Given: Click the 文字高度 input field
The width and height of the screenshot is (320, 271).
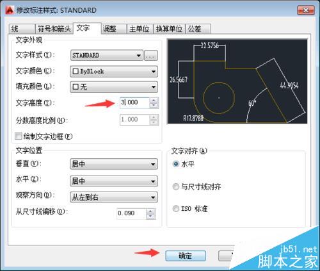Looking at the screenshot, I should [134, 103].
